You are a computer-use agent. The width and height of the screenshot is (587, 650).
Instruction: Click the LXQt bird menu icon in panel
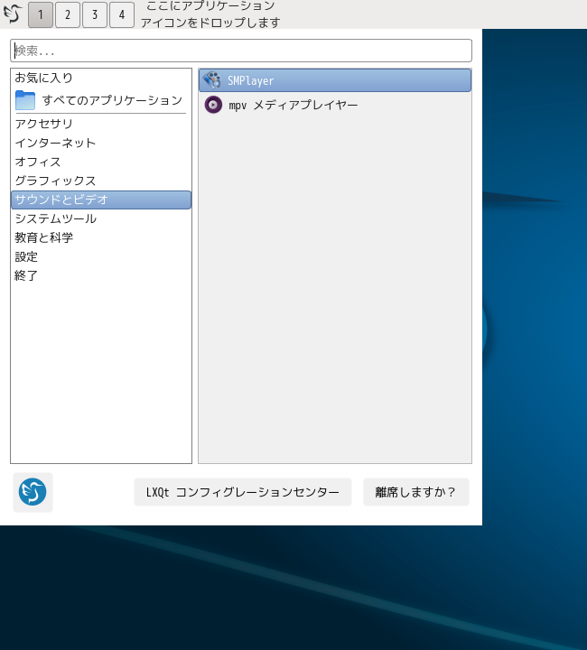[x=12, y=14]
